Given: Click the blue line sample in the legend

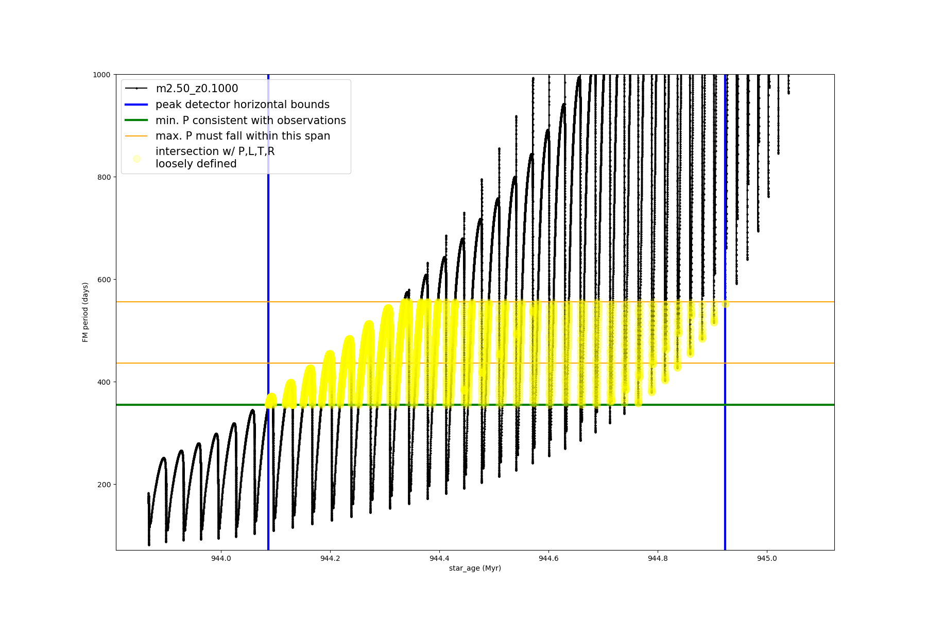Looking at the screenshot, I should pyautogui.click(x=136, y=105).
